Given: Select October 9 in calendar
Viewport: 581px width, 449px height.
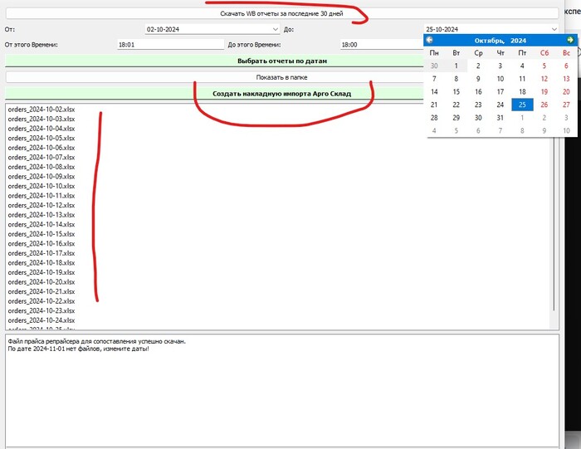Looking at the screenshot, I should pyautogui.click(x=478, y=79).
